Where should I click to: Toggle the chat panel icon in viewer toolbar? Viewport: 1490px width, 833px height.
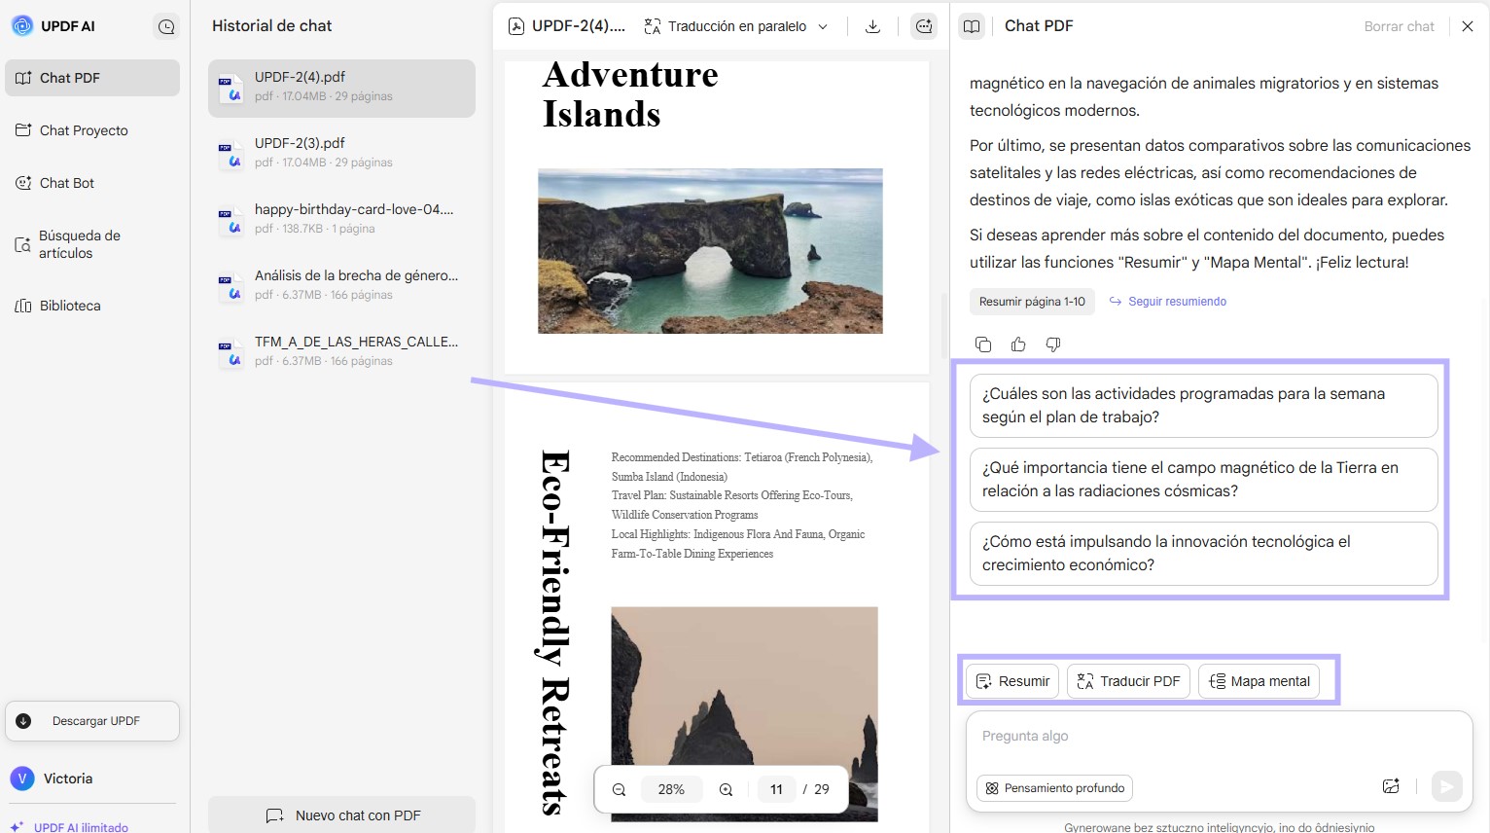tap(924, 26)
